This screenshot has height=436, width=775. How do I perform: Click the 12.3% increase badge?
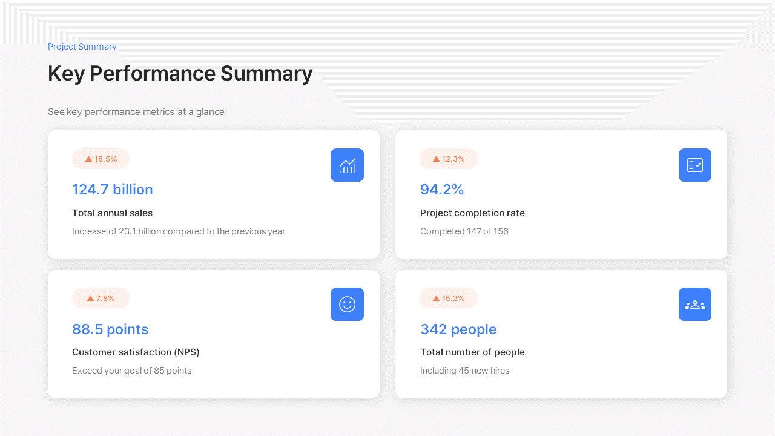tap(449, 159)
